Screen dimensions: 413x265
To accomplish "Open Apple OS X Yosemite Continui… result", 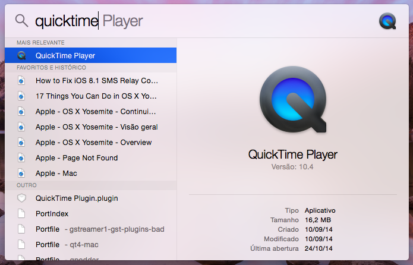I will (90, 112).
